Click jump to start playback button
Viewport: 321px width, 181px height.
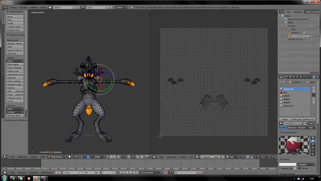(x=121, y=172)
